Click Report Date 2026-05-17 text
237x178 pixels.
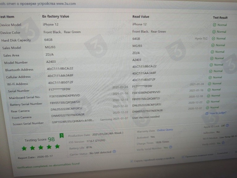tap(35, 157)
